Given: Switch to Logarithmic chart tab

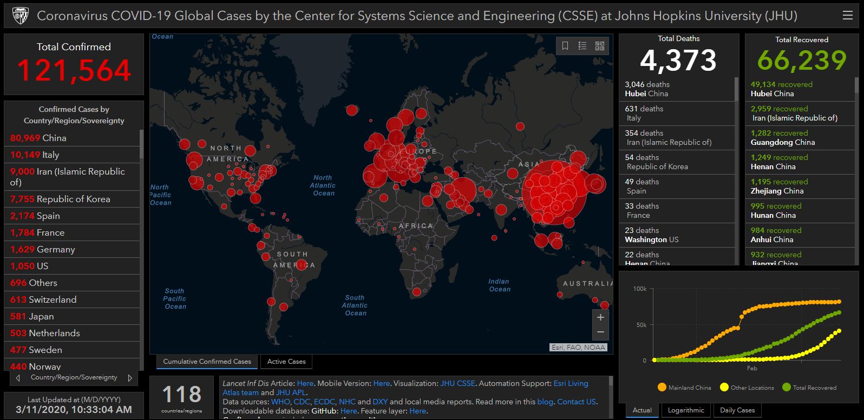Looking at the screenshot, I should (x=686, y=410).
